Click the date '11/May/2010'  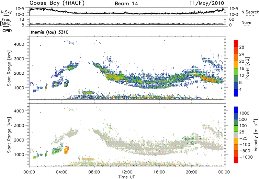click(207, 3)
